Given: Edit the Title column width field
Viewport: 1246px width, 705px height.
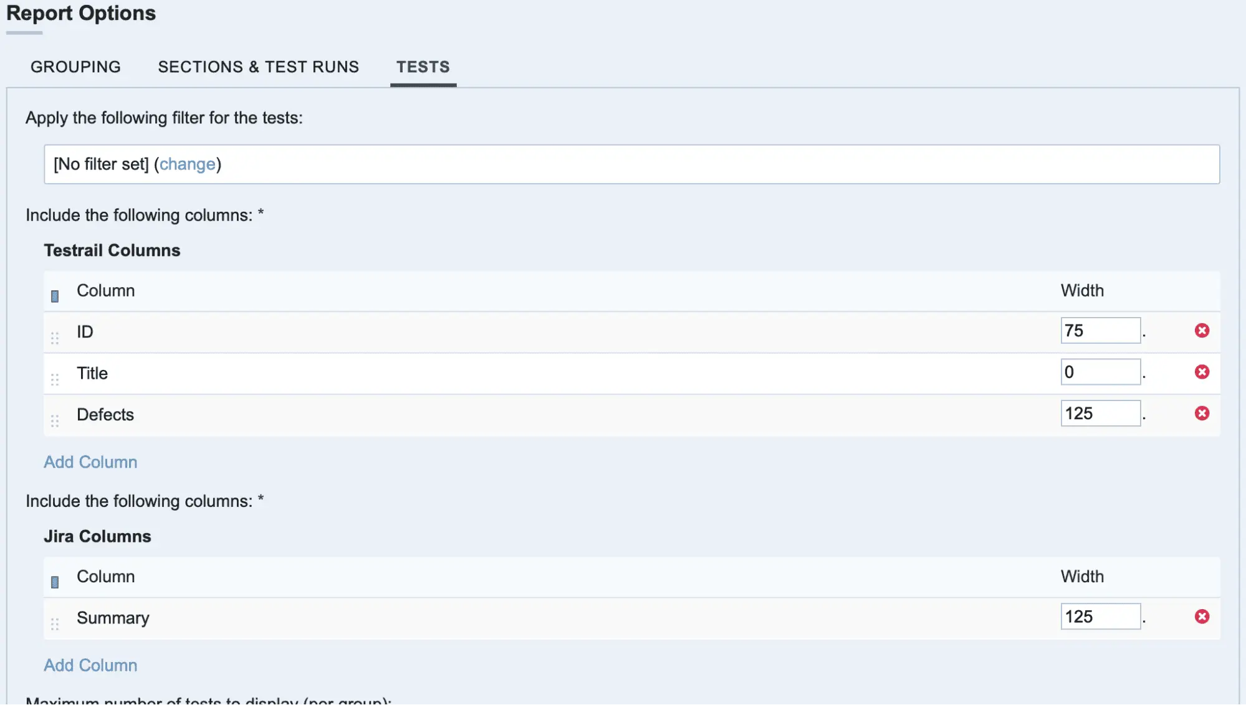Looking at the screenshot, I should (1101, 372).
